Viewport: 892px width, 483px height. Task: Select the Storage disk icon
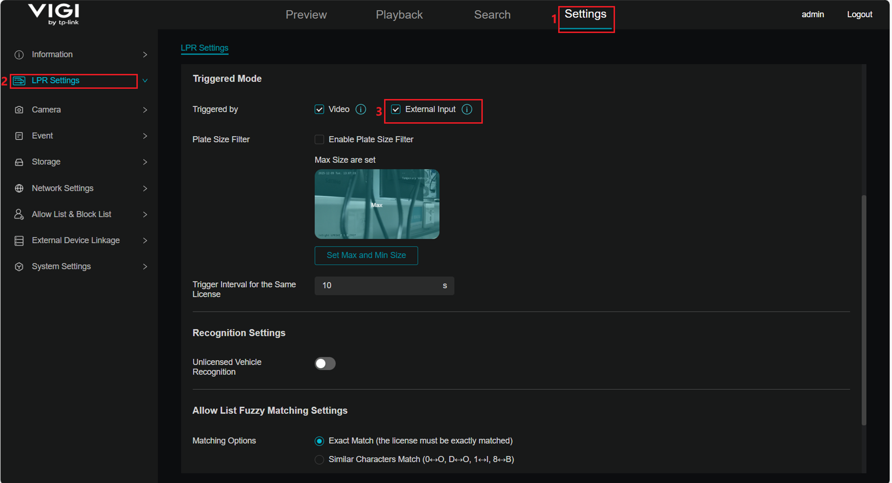tap(19, 162)
